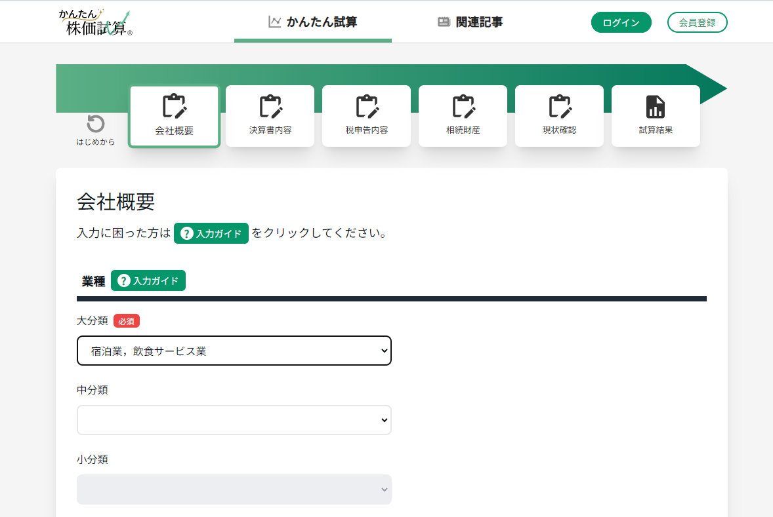Open 入力ガイド next to 業種 heading
Viewport: 773px width, 517px height.
tap(148, 280)
